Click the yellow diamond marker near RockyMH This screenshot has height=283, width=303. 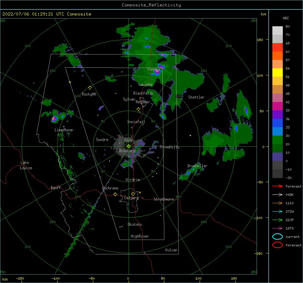click(90, 88)
